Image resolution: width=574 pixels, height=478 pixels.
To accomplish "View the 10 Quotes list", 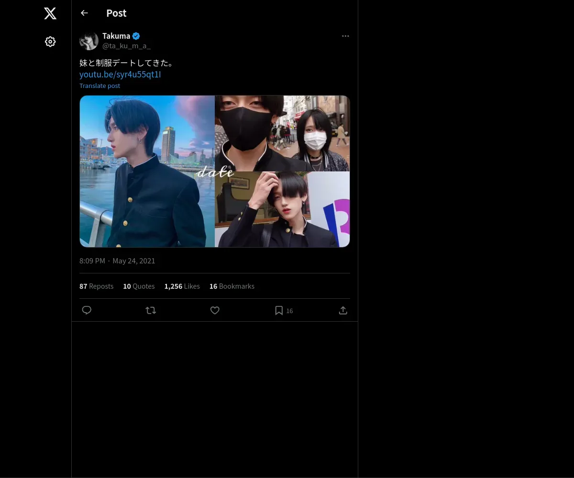I will (139, 286).
